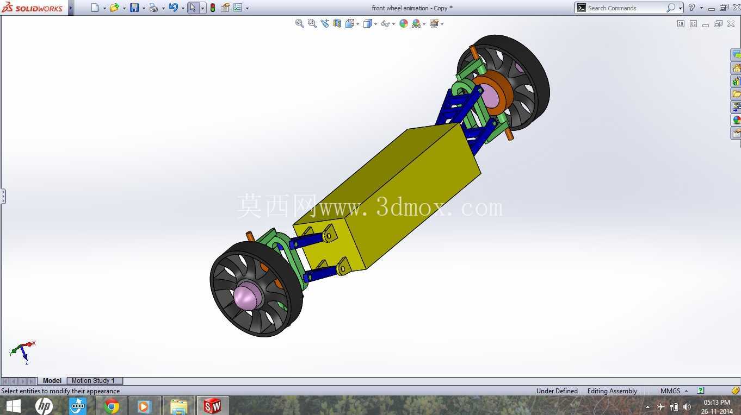Expand the Print dropdown arrow
The image size is (741, 415).
pyautogui.click(x=163, y=8)
